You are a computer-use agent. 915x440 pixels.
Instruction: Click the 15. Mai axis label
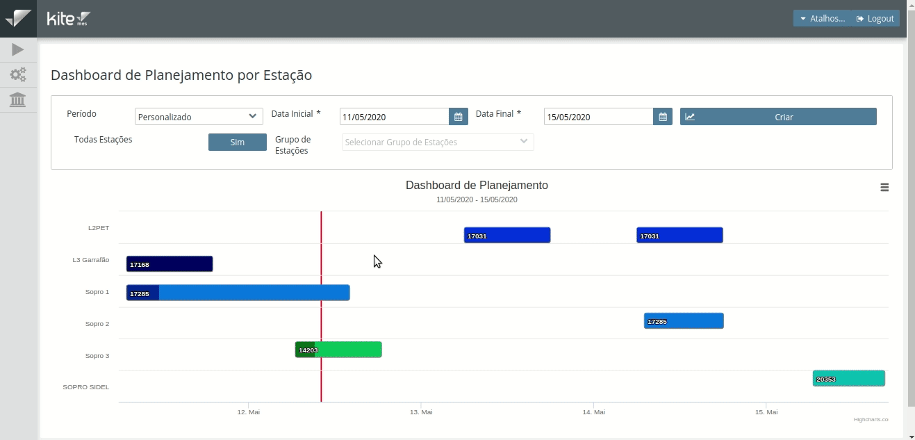click(x=766, y=412)
